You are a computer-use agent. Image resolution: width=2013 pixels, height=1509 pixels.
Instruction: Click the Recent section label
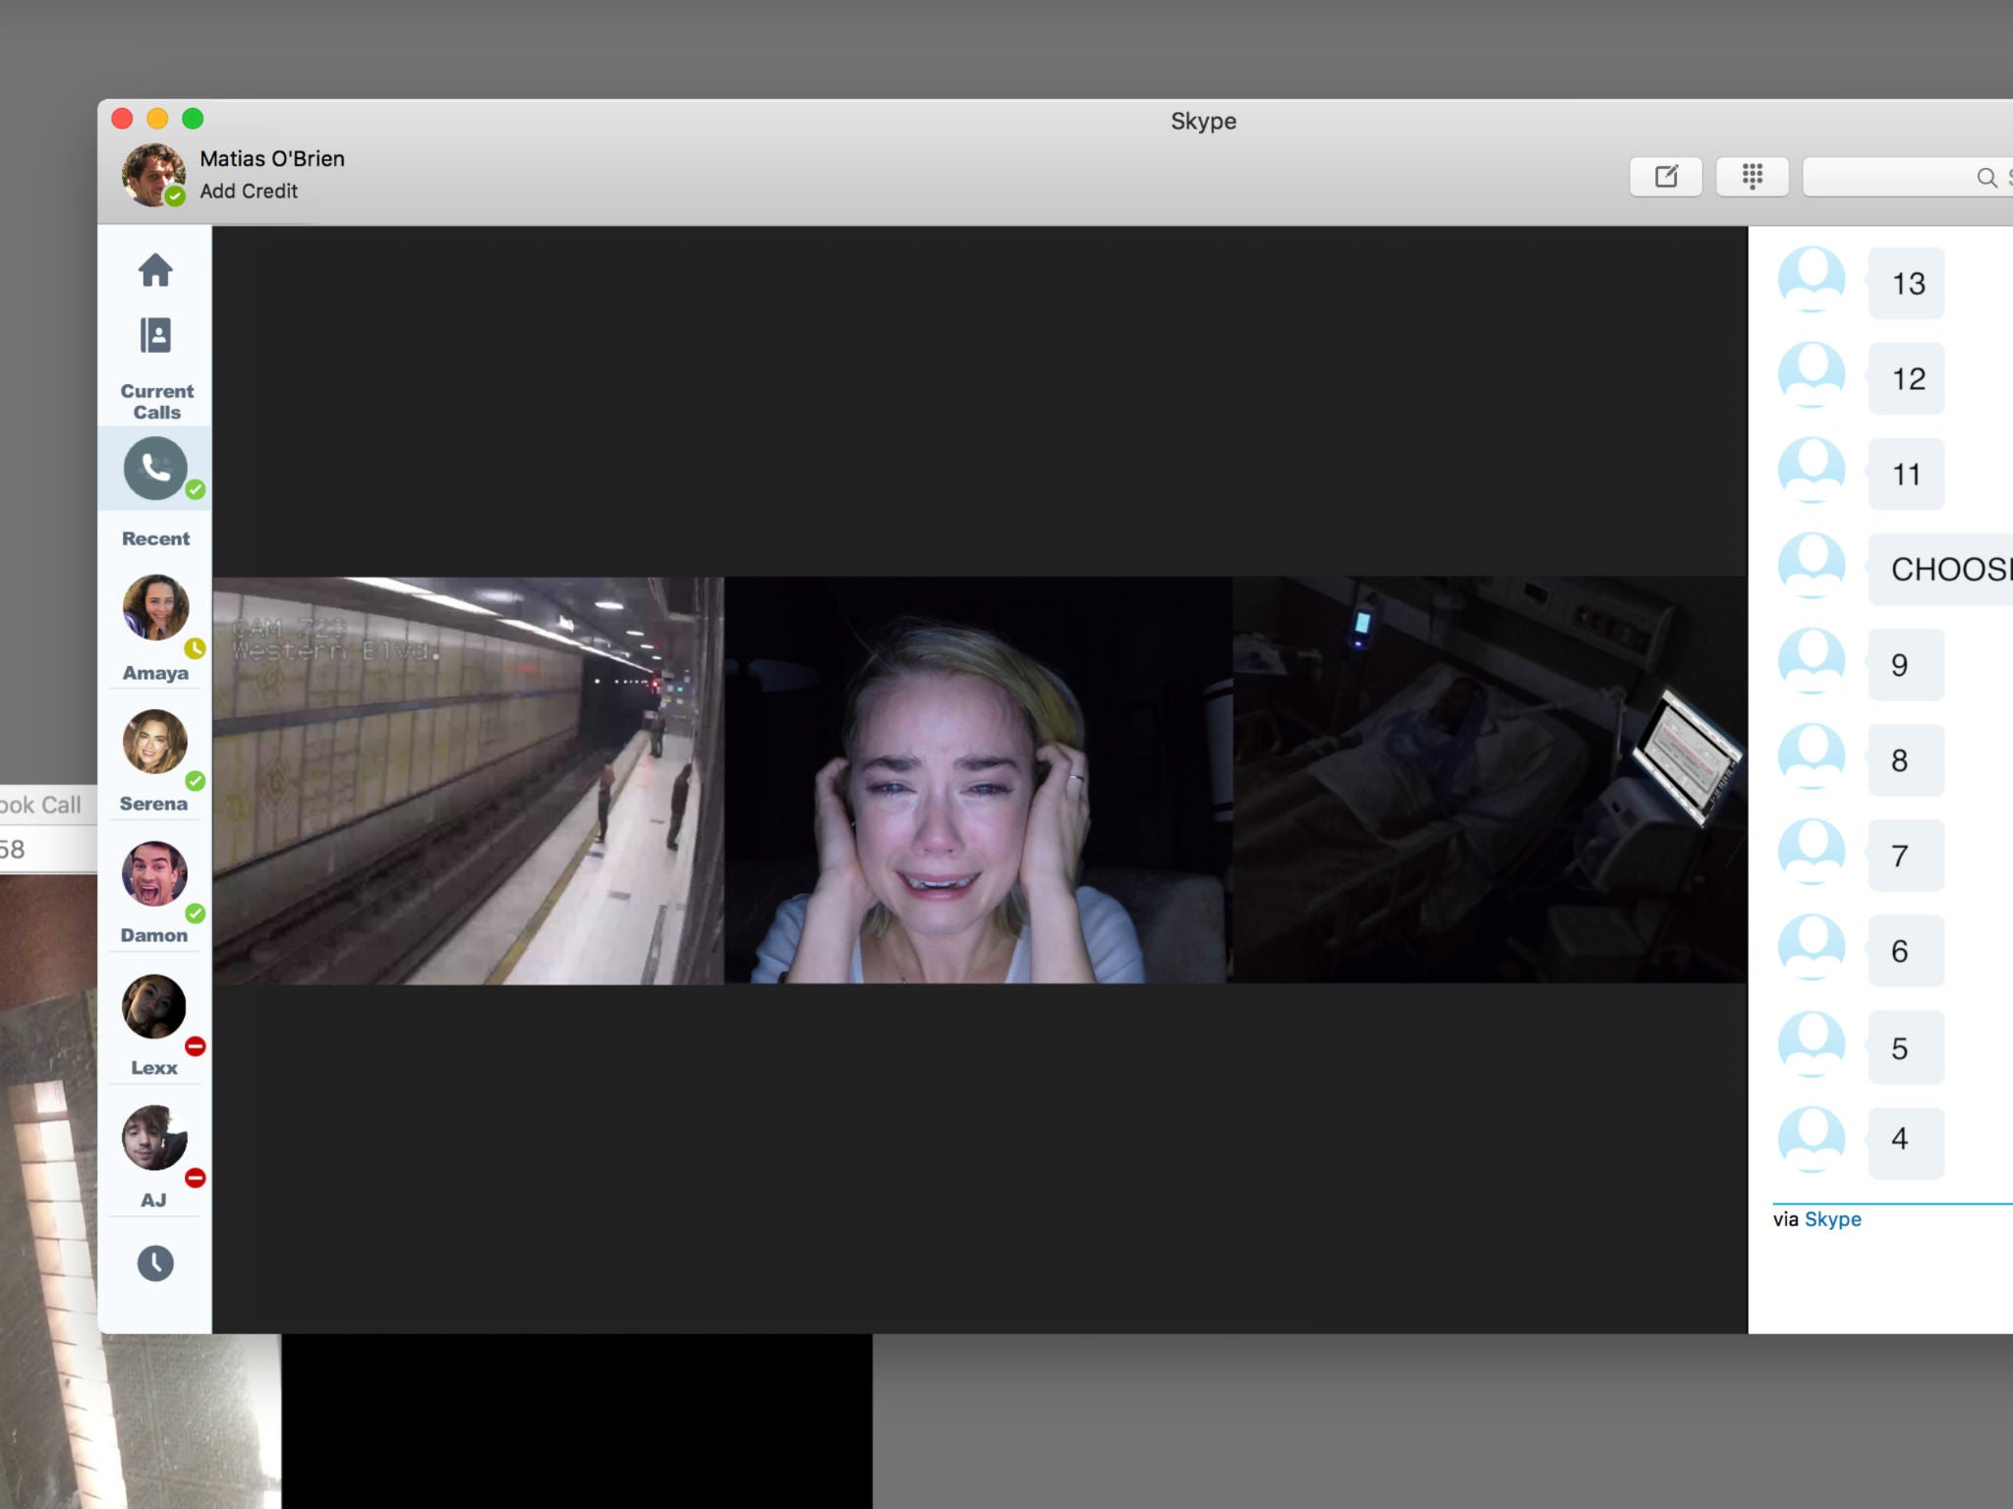(155, 538)
